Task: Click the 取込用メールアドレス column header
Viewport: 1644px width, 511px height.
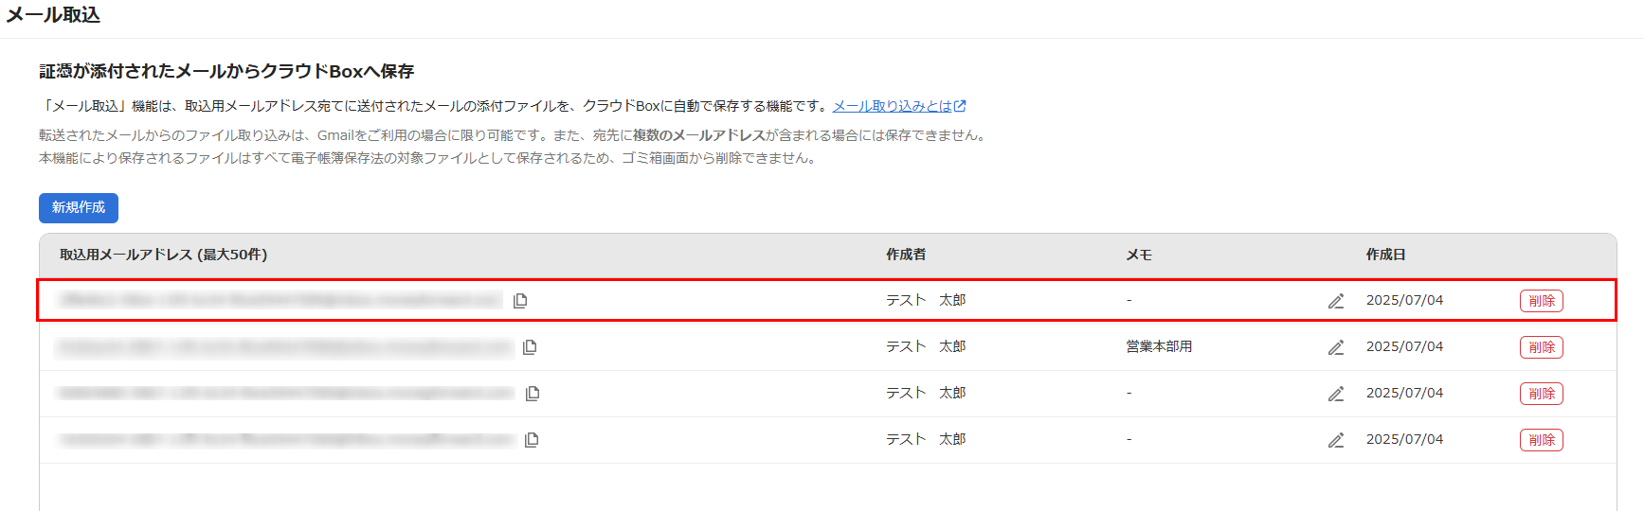Action: [163, 255]
